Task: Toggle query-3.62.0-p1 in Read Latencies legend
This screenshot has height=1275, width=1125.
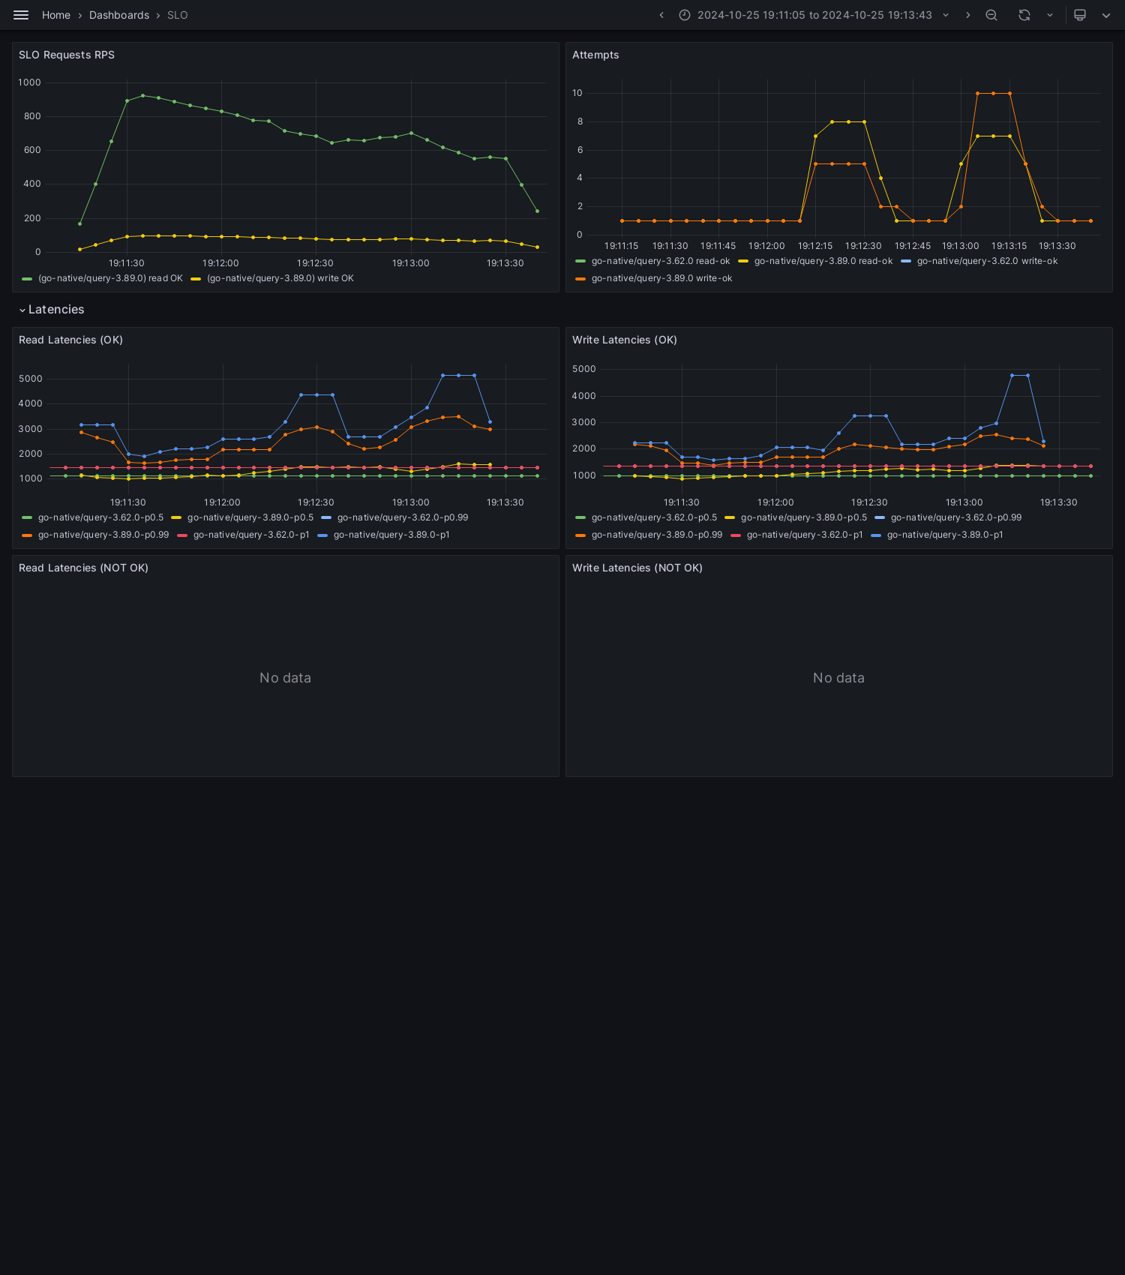Action: tap(251, 535)
